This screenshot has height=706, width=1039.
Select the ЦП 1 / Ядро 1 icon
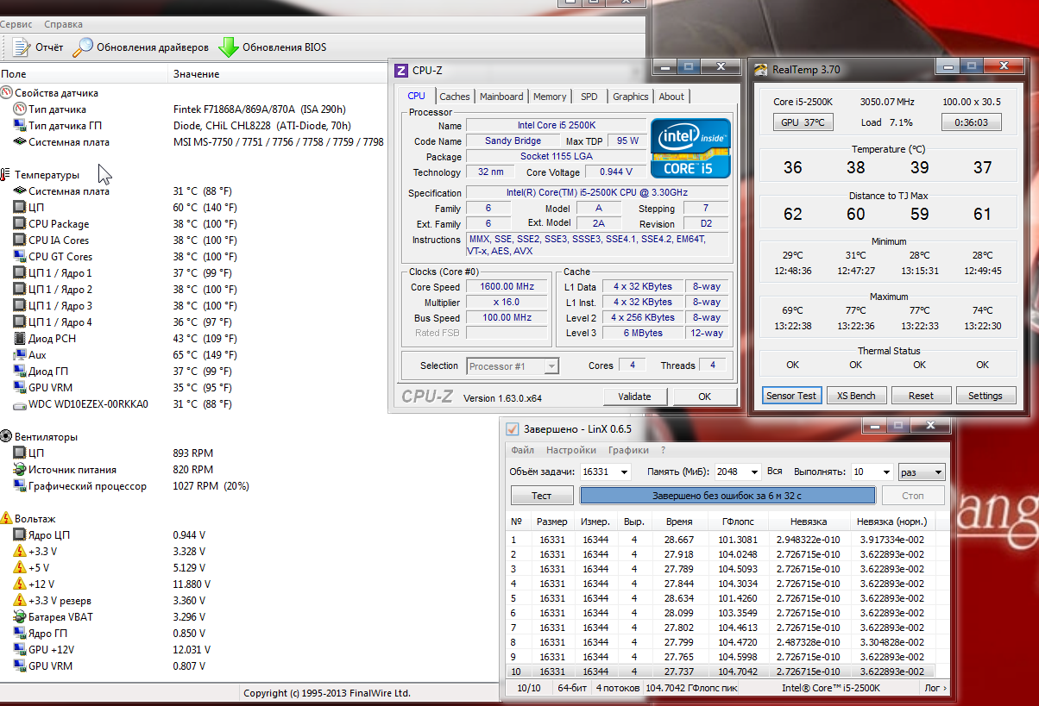click(x=20, y=273)
